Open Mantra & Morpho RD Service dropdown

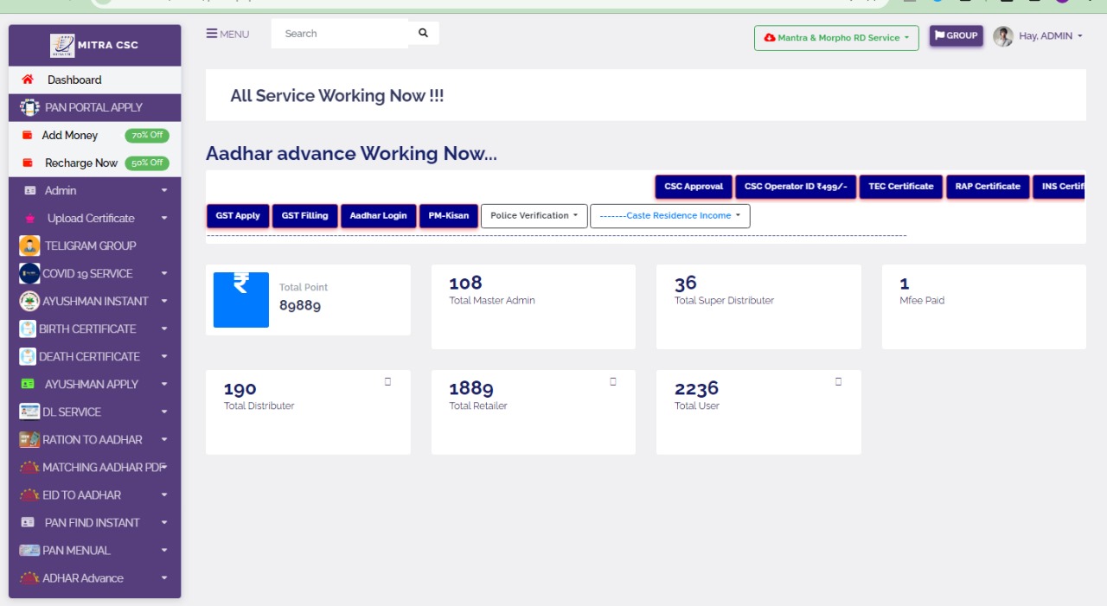tap(835, 38)
